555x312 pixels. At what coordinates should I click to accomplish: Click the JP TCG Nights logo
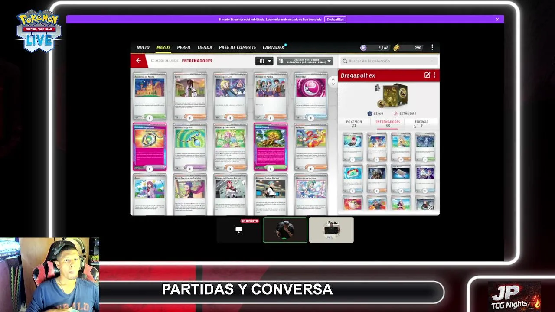[x=516, y=297]
